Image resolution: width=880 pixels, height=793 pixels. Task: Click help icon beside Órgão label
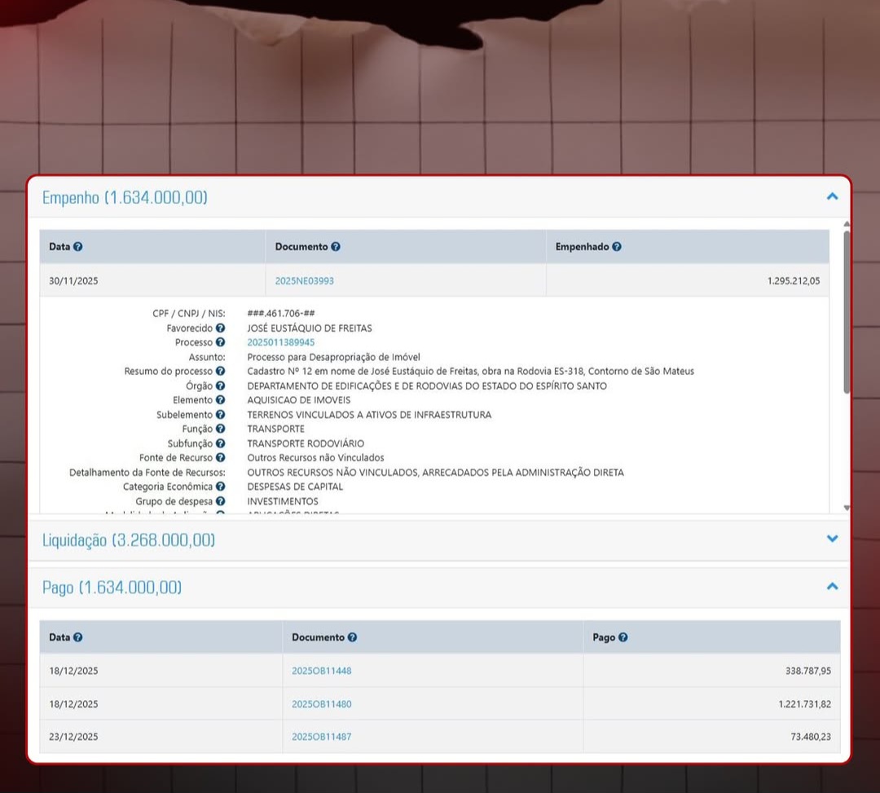coord(220,386)
